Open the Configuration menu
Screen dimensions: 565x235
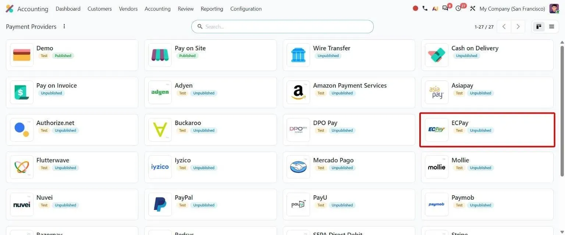(246, 8)
